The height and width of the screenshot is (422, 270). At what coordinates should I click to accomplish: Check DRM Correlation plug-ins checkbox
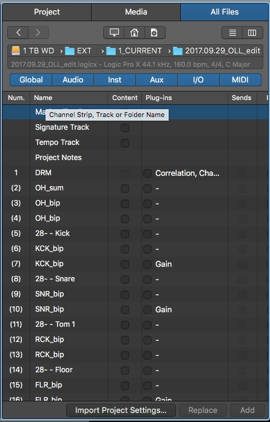click(x=147, y=173)
